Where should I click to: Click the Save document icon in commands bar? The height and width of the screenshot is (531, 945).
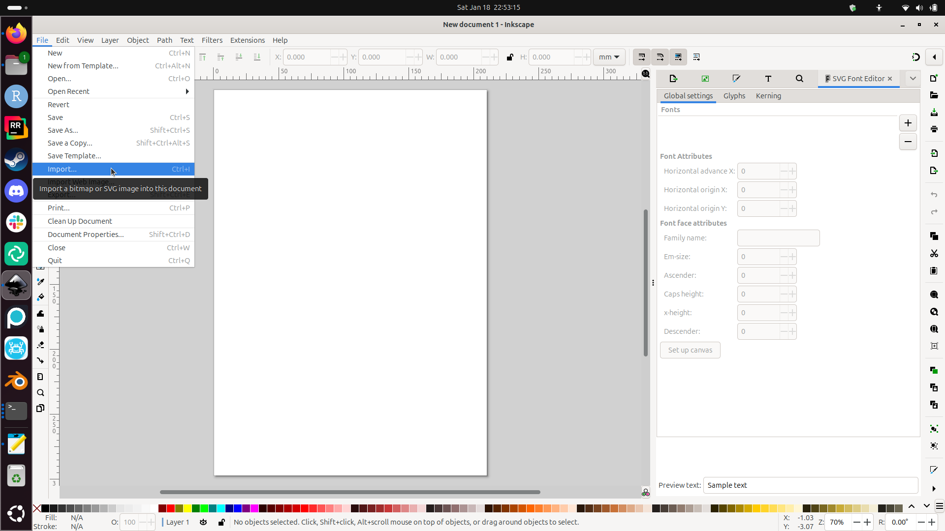click(934, 113)
